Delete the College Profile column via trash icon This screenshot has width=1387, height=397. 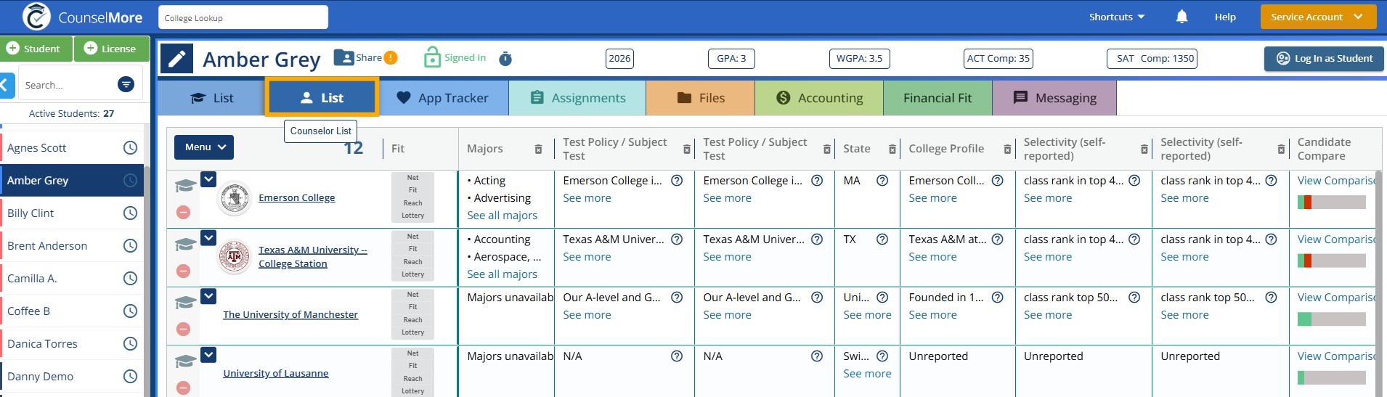coord(1007,149)
